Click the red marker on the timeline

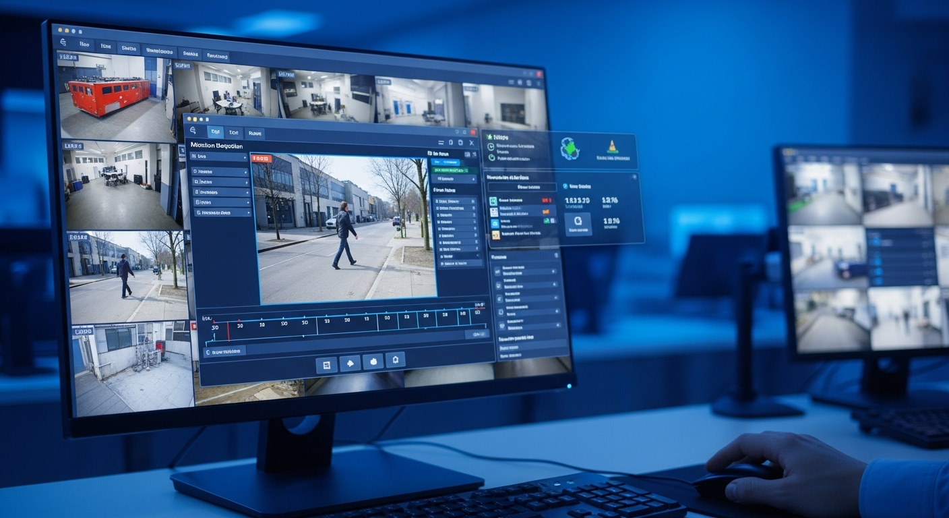pos(228,330)
